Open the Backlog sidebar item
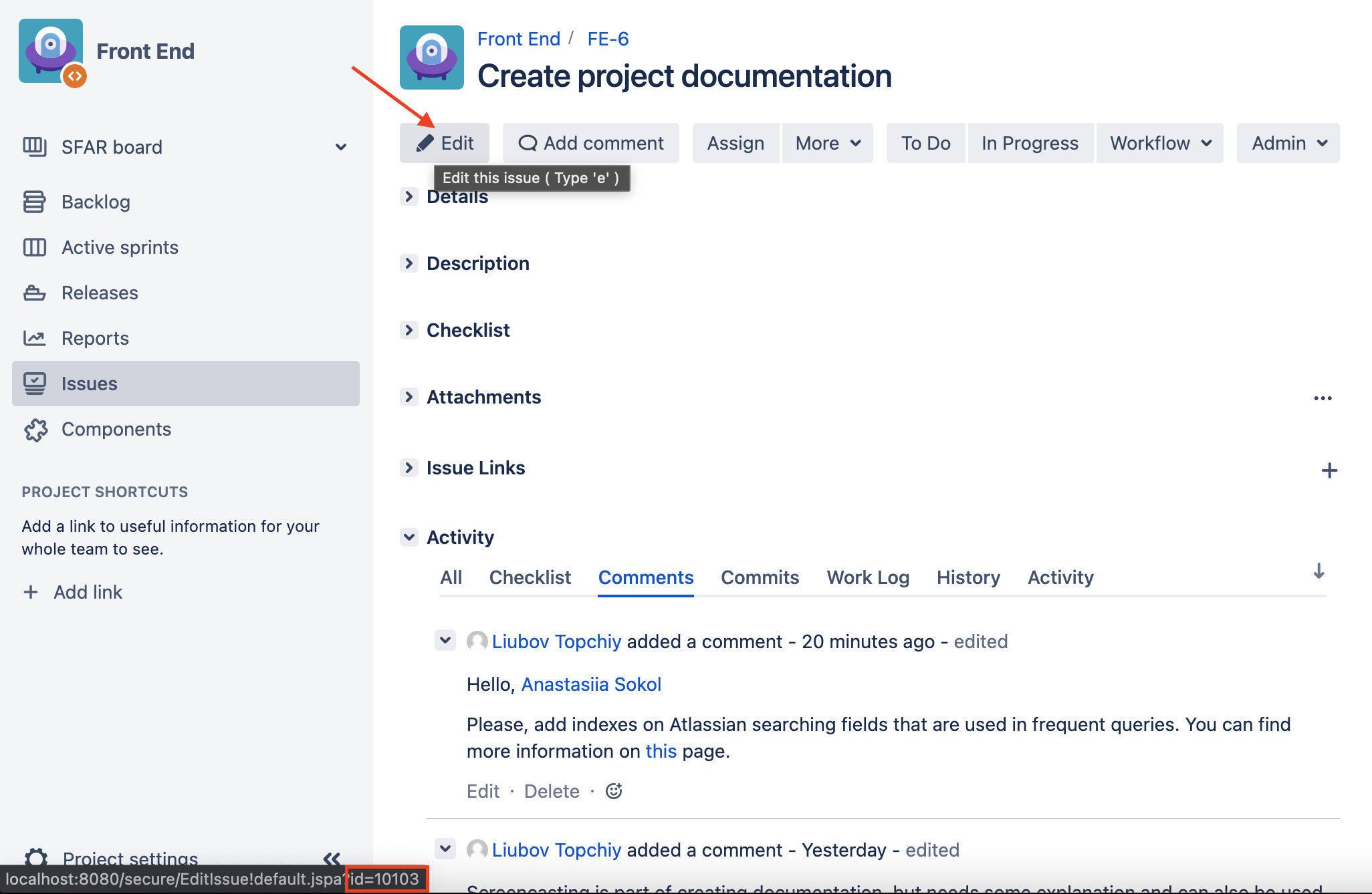1372x894 pixels. pos(96,202)
